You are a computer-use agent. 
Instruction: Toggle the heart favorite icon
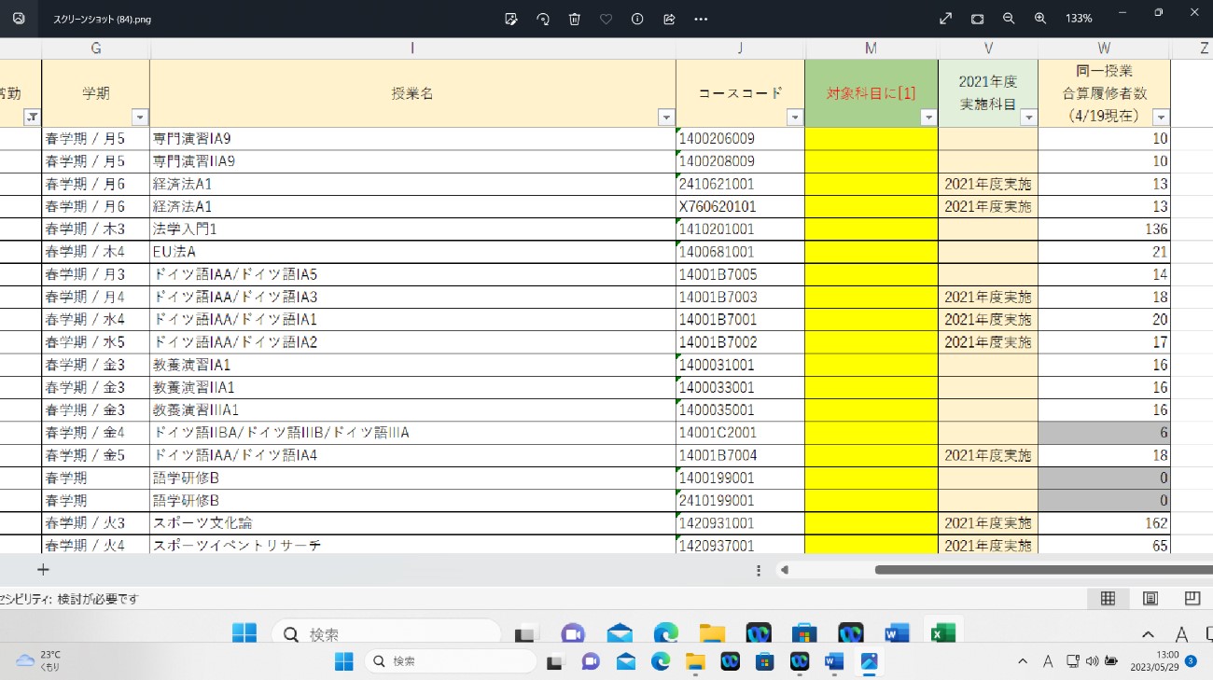606,19
